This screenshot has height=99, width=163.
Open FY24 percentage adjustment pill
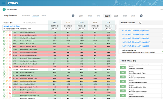[82, 29]
